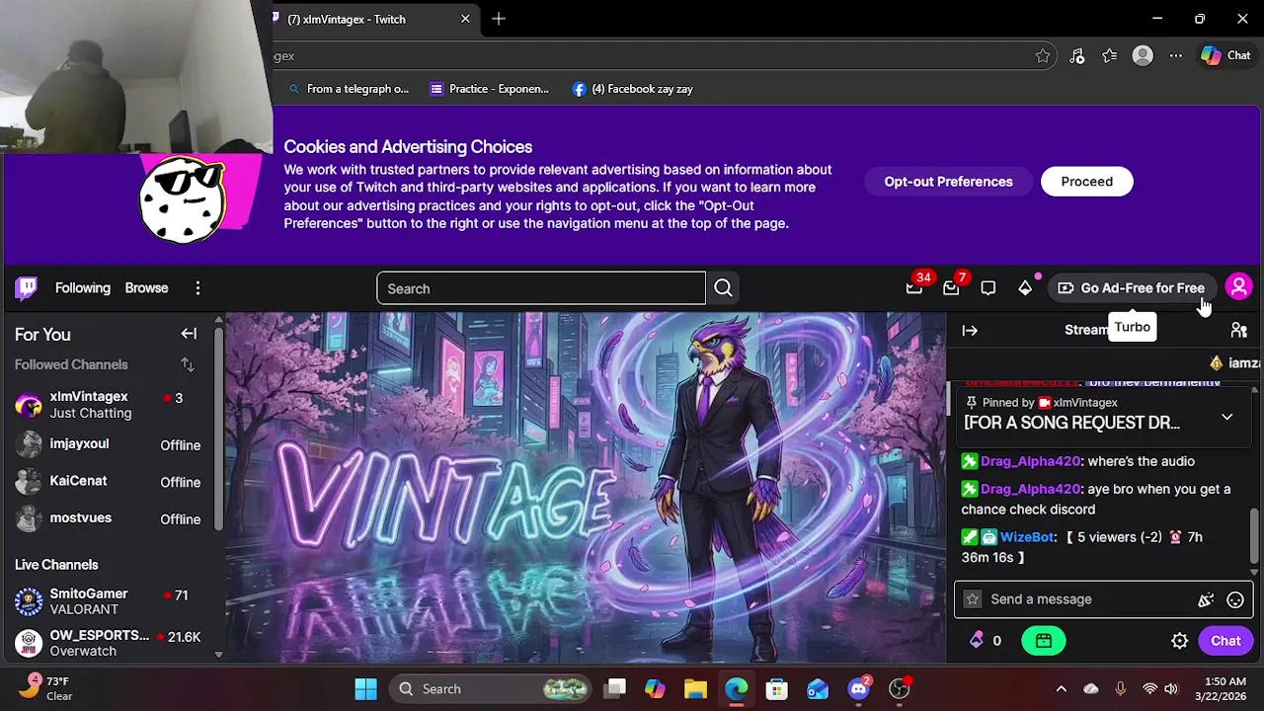Viewport: 1264px width, 711px height.
Task: Click Opt-out Preferences button
Action: tap(948, 182)
